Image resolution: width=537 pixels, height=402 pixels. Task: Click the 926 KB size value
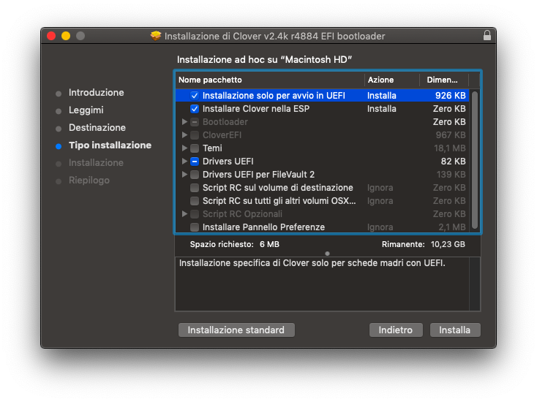451,96
